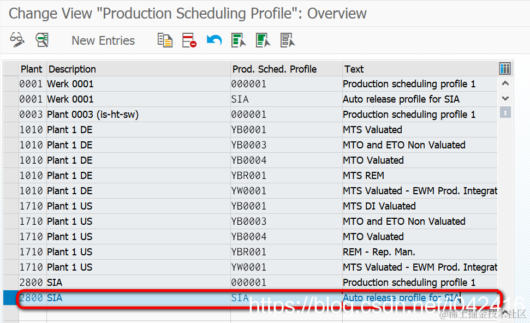Click the Text column header
Image resolution: width=530 pixels, height=323 pixels.
pos(354,69)
